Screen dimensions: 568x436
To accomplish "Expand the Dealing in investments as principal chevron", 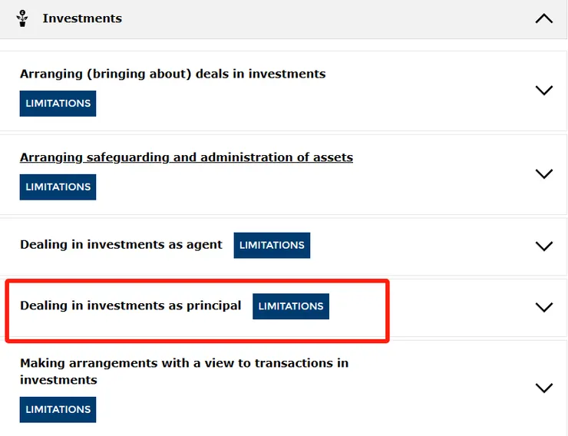I will click(x=543, y=307).
